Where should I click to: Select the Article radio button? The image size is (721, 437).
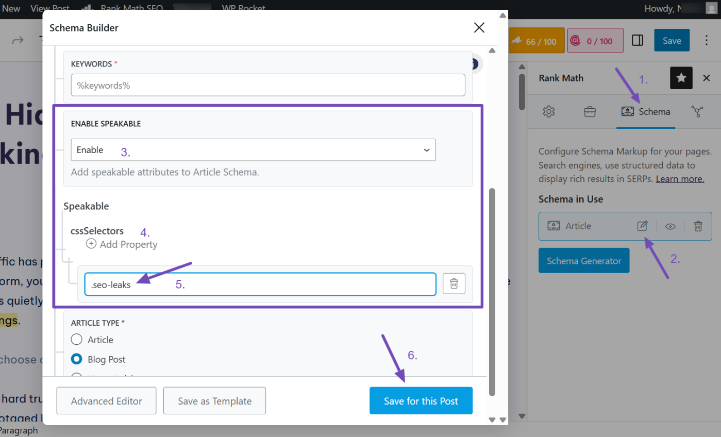point(77,340)
